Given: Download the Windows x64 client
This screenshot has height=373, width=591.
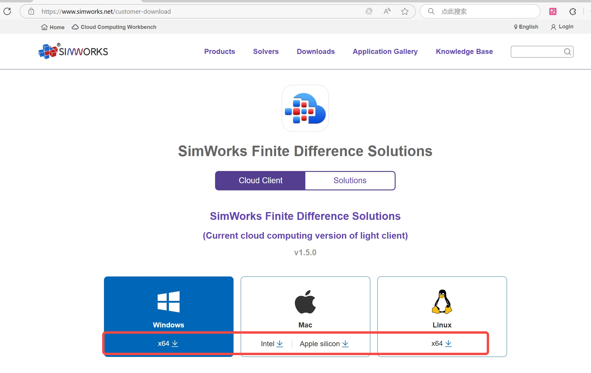Looking at the screenshot, I should (x=168, y=344).
